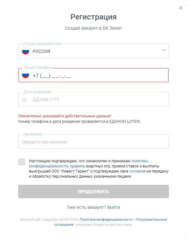This screenshot has width=188, height=236.
Task: Open Google's Политика конфиденциальности link
Action: point(106,219)
